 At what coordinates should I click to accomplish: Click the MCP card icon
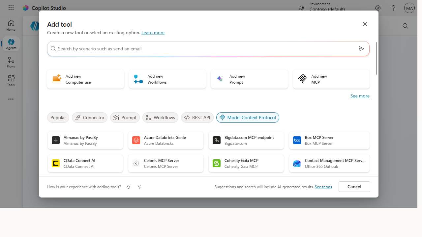[x=302, y=79]
